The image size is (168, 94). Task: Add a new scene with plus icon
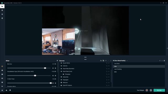(160, 61)
